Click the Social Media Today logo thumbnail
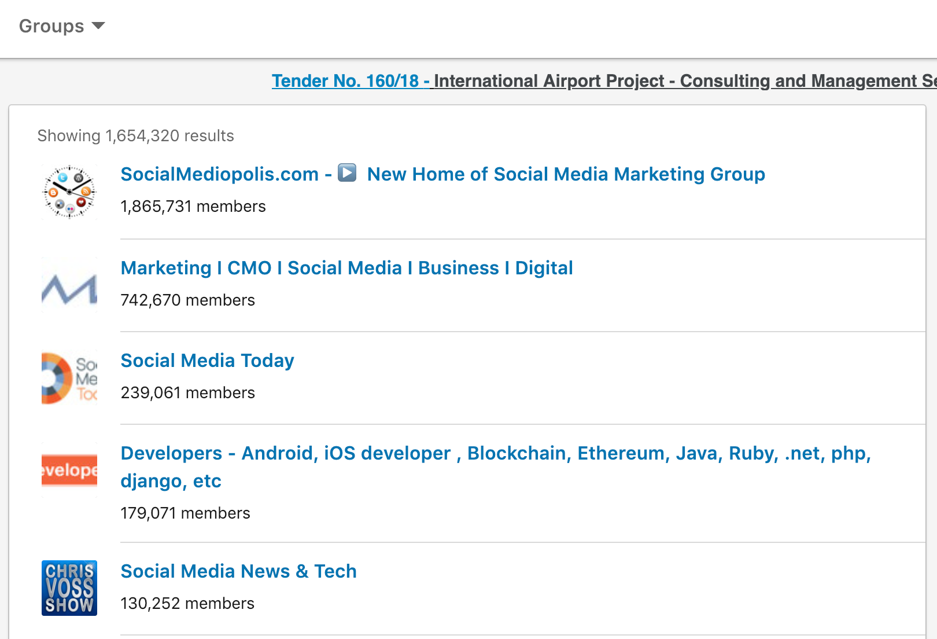The height and width of the screenshot is (639, 937). (69, 379)
